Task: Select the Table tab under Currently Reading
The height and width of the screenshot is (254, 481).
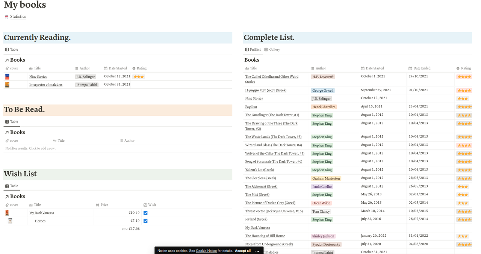Action: click(x=12, y=50)
